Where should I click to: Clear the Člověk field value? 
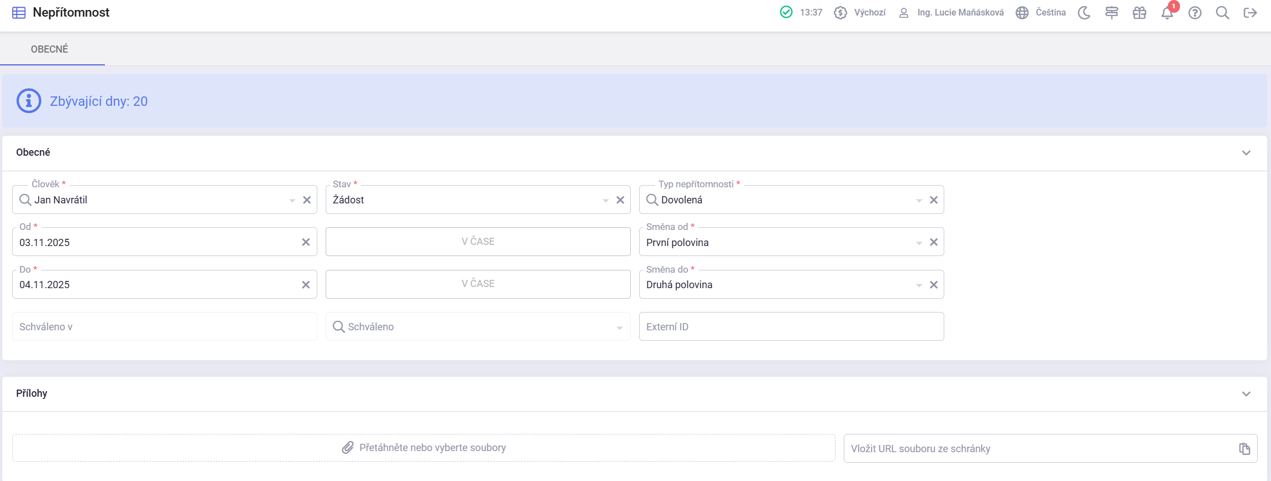pyautogui.click(x=307, y=200)
